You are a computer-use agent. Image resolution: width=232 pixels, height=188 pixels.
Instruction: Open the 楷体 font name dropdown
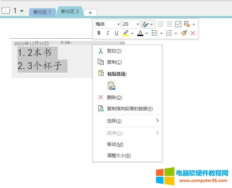click(108, 24)
